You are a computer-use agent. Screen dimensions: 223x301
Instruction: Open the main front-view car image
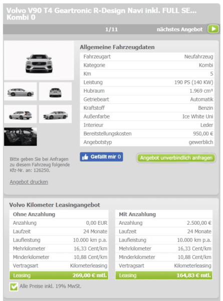39,60
